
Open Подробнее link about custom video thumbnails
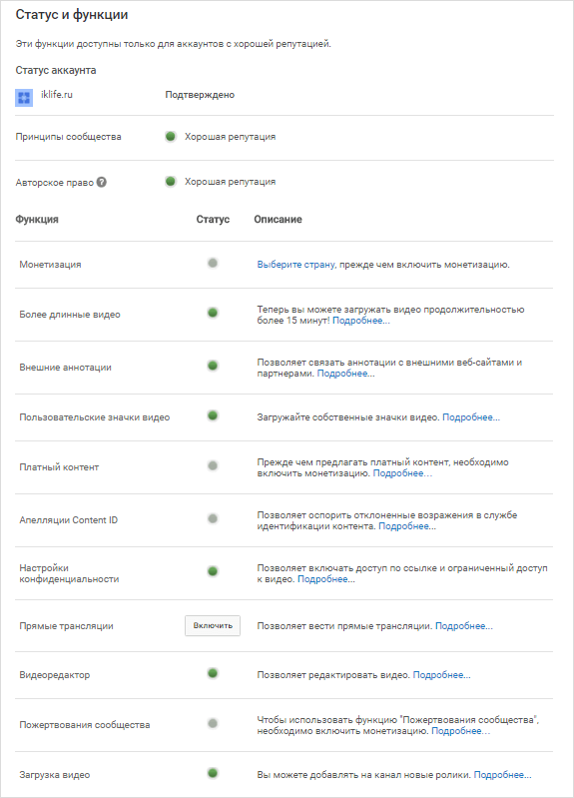click(471, 417)
